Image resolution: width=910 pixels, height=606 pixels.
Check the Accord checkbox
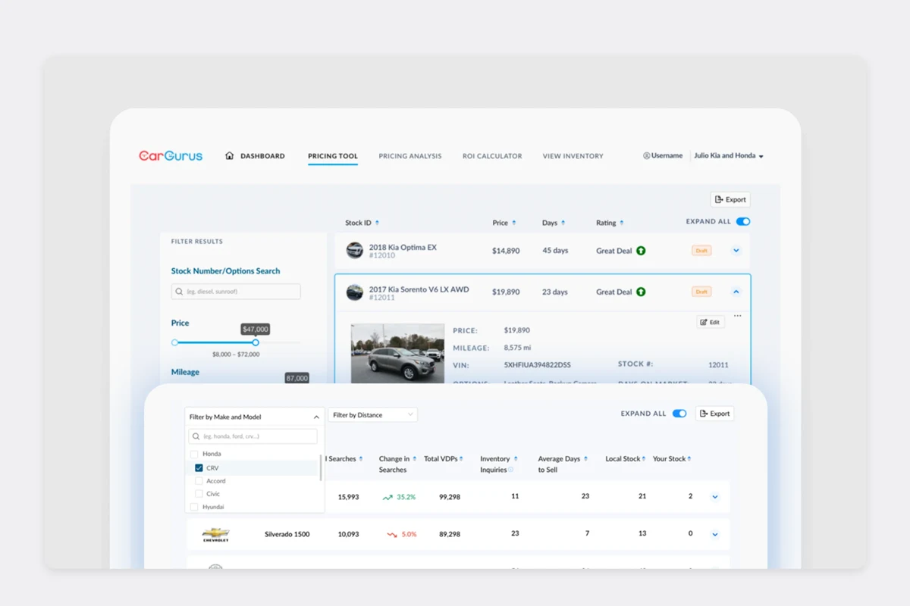(x=199, y=481)
